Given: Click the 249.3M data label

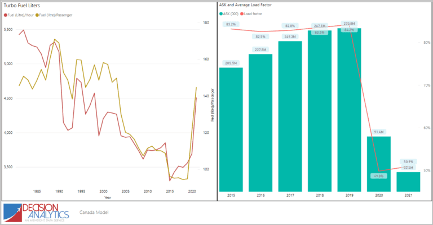Looking at the screenshot, I should tap(290, 37).
